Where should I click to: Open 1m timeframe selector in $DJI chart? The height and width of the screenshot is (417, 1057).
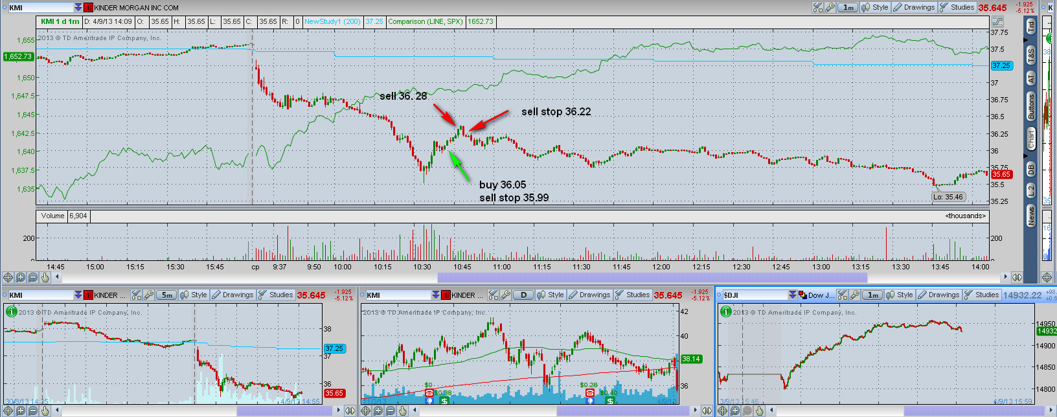point(873,295)
